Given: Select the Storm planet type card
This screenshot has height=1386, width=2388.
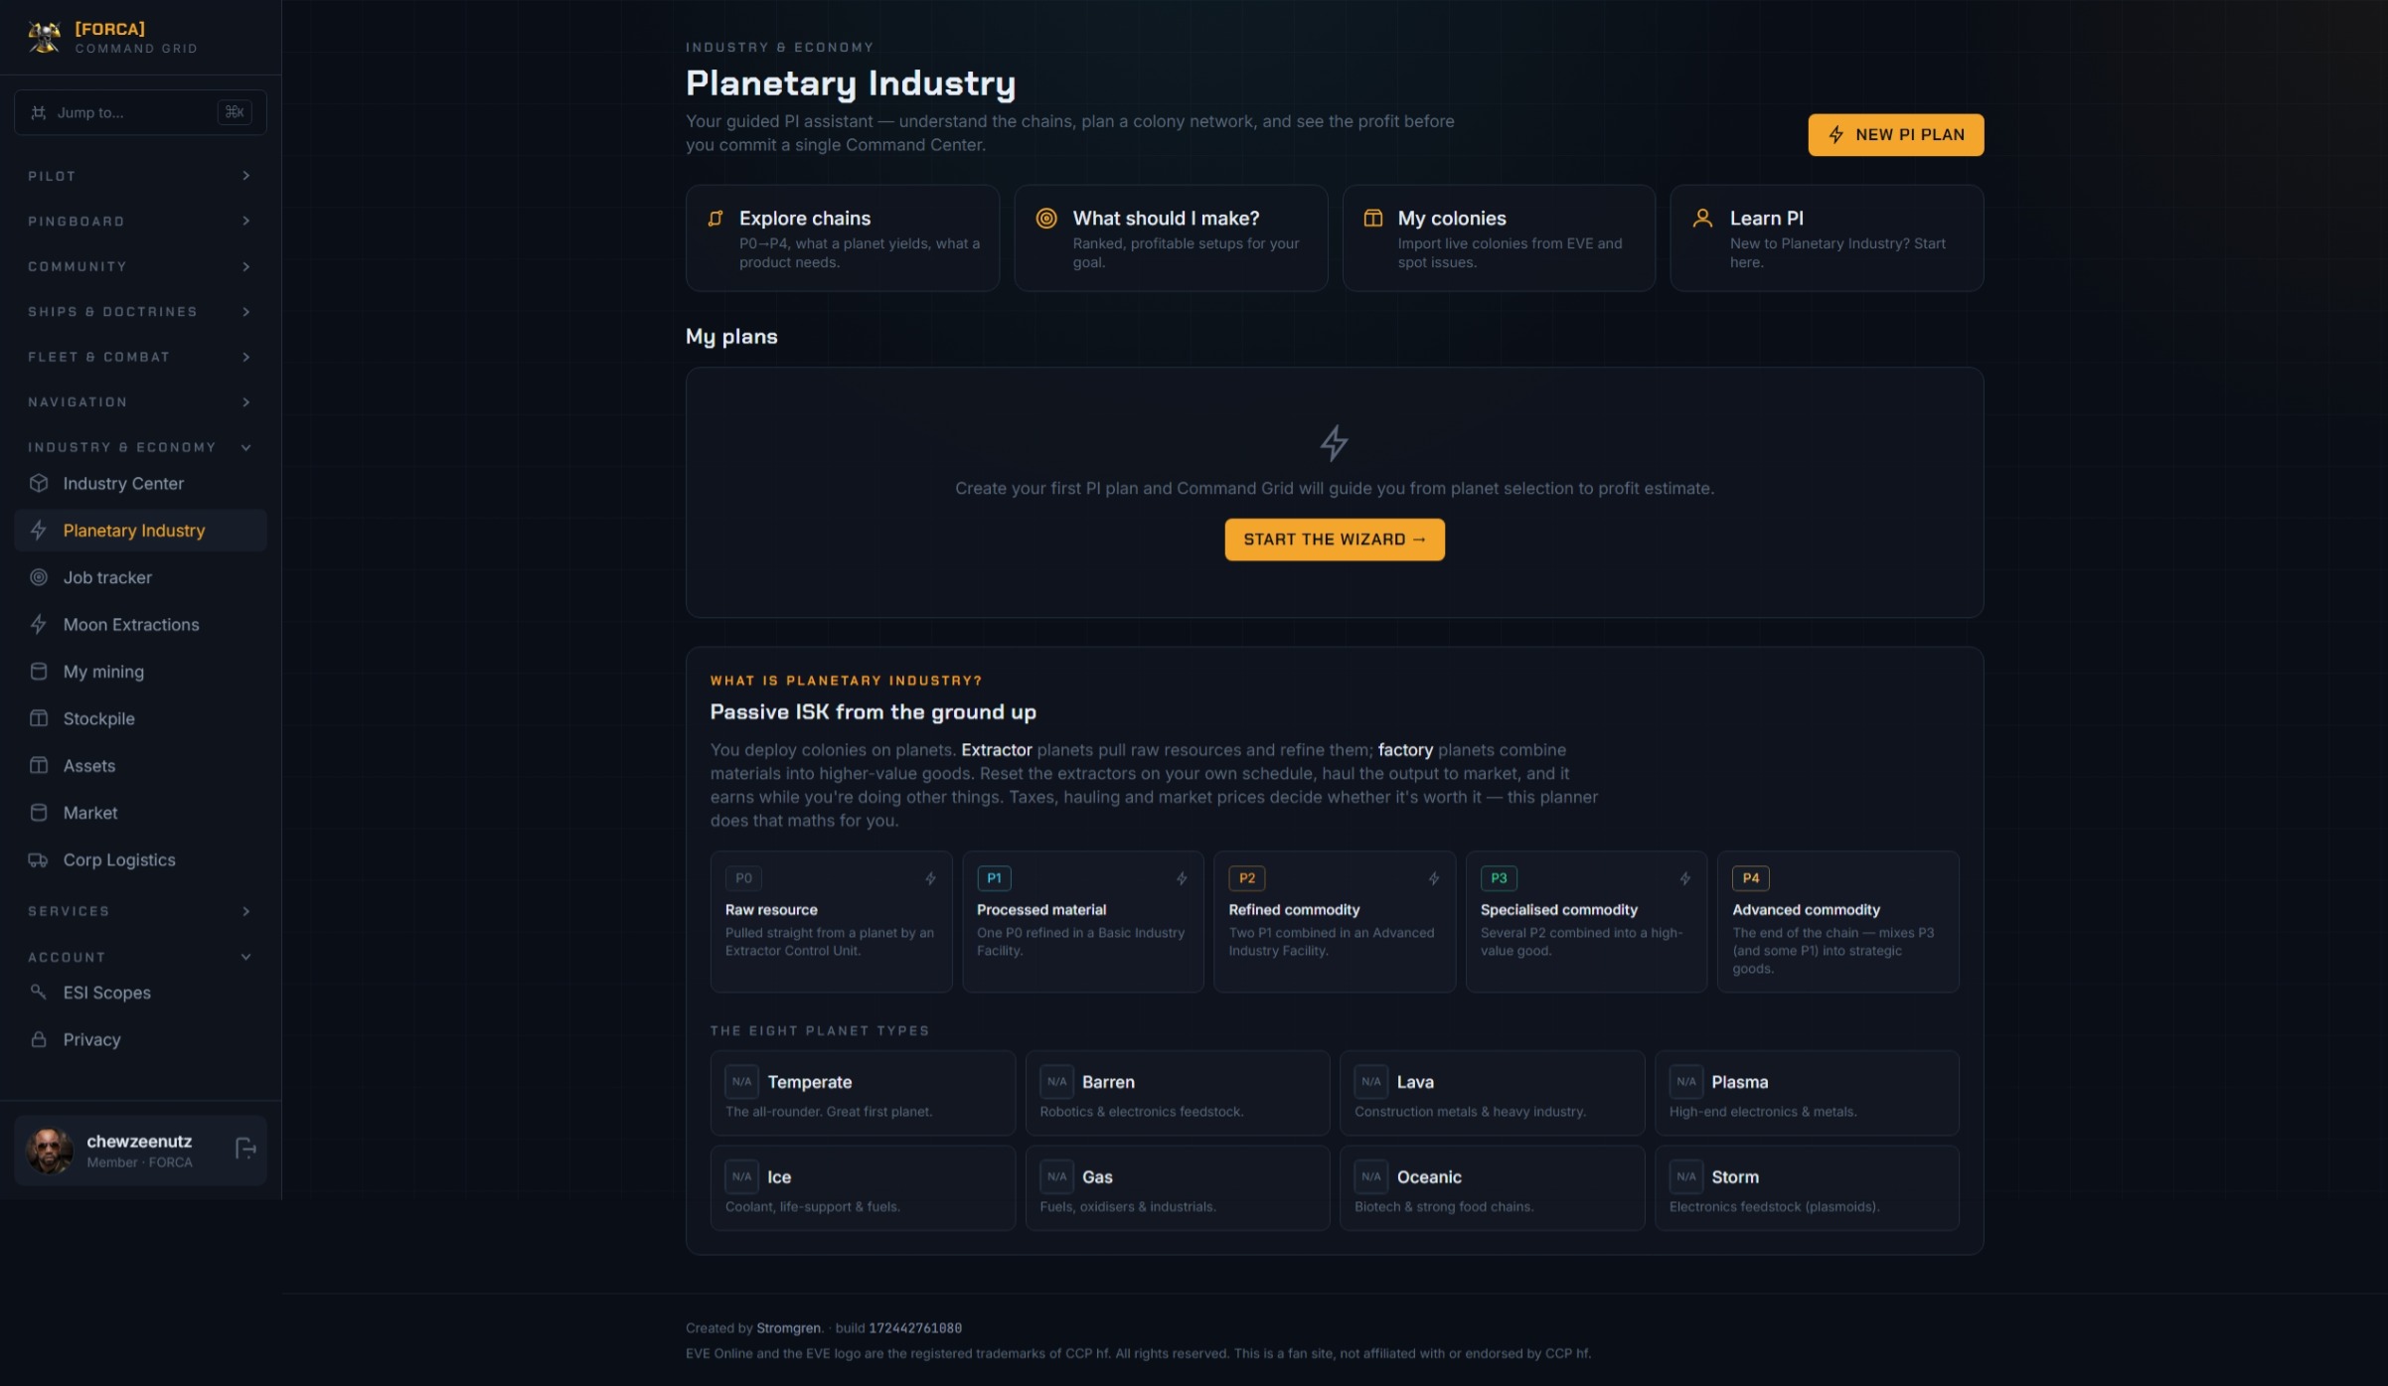Looking at the screenshot, I should [x=1807, y=1187].
